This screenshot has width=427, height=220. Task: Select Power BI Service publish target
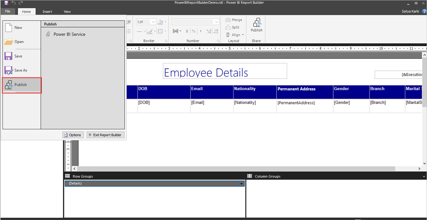tap(65, 35)
